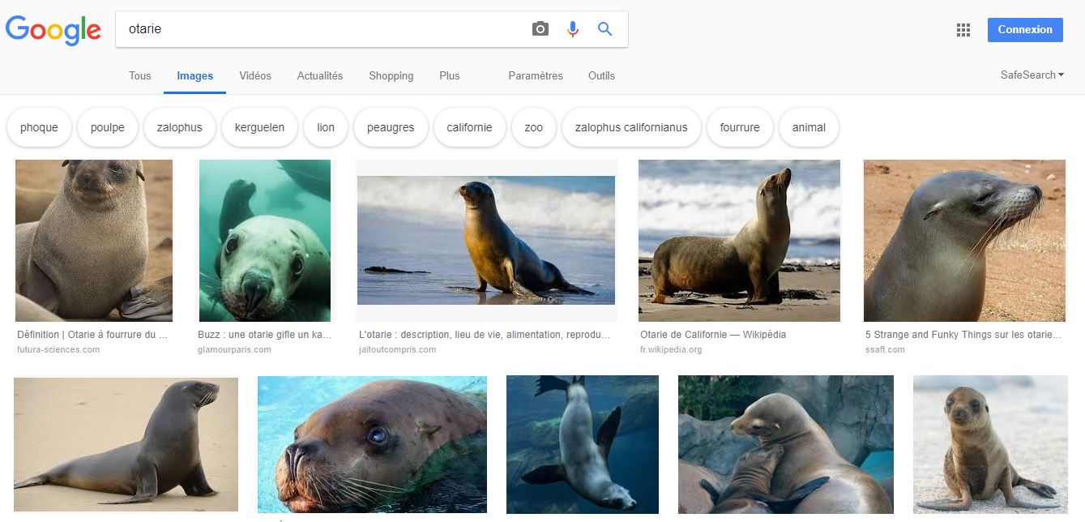
Task: Expand the SafeSearch dropdown
Action: point(1032,75)
